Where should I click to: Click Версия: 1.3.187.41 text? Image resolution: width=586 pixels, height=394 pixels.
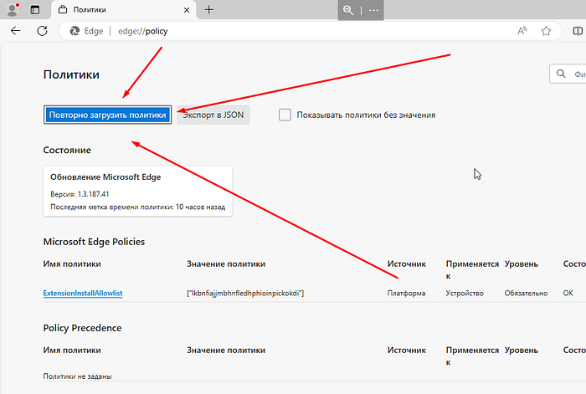coord(80,194)
